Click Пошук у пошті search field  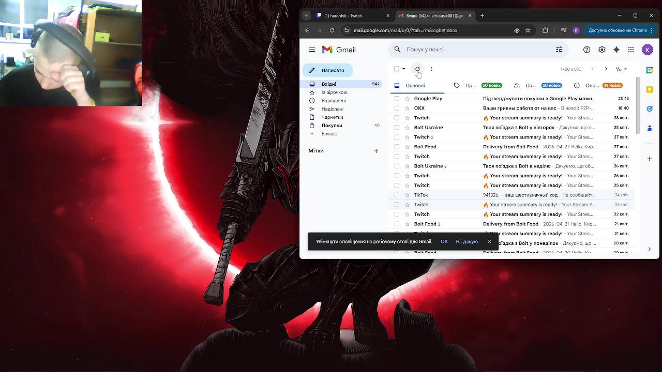[478, 50]
